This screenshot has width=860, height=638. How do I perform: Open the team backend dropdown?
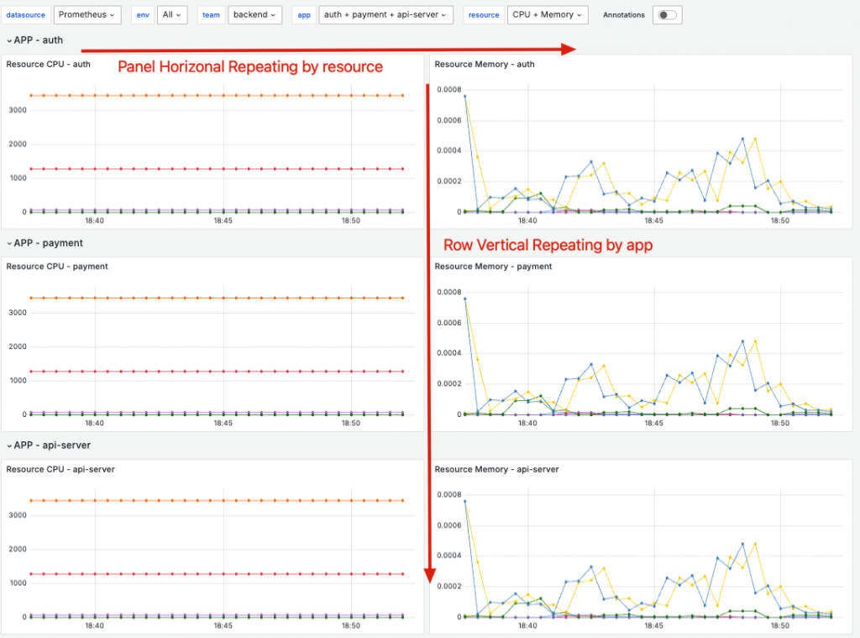(254, 15)
